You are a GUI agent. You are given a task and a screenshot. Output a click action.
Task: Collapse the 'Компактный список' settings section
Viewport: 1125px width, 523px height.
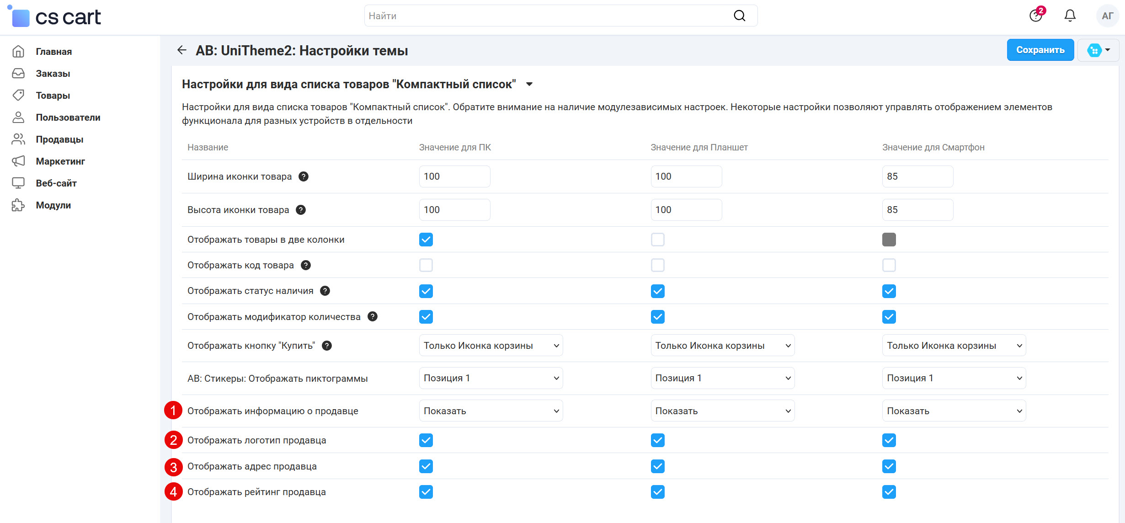[x=530, y=84]
